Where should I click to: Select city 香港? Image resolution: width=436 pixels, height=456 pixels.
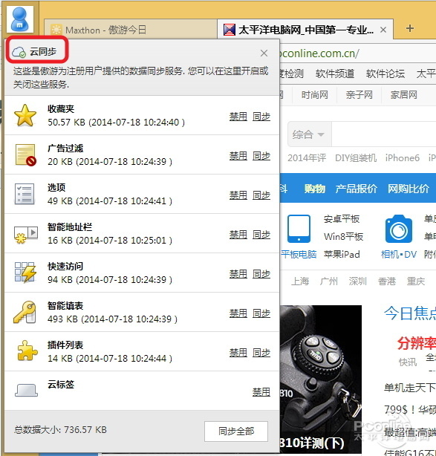click(x=387, y=281)
